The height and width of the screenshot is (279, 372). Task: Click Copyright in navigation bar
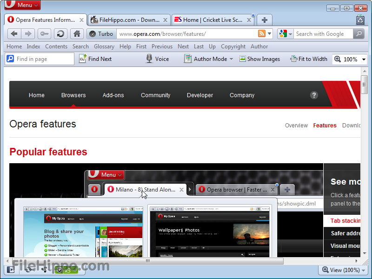233,46
